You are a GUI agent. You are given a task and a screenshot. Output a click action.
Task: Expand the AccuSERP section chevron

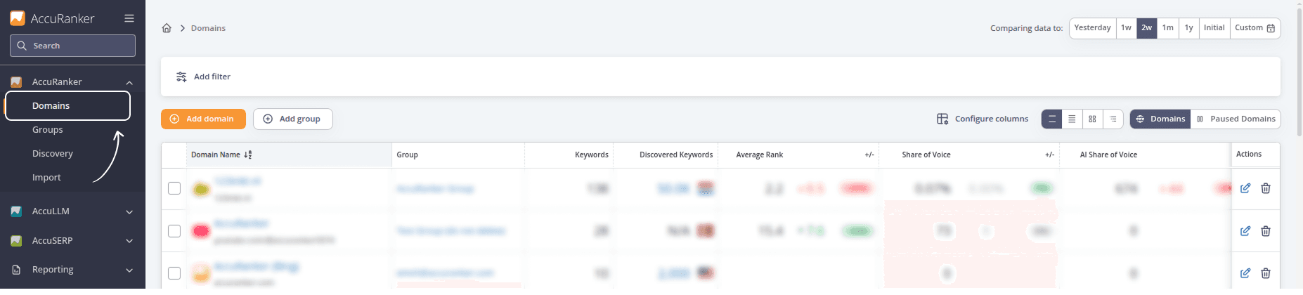(129, 242)
